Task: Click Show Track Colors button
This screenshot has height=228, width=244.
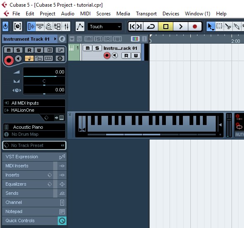Action: coord(135,39)
